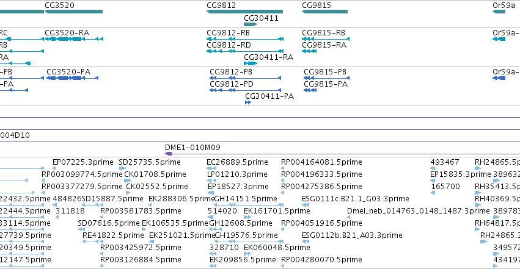
Task: Open the EC26889.5prime EST entry
Action: (x=237, y=162)
